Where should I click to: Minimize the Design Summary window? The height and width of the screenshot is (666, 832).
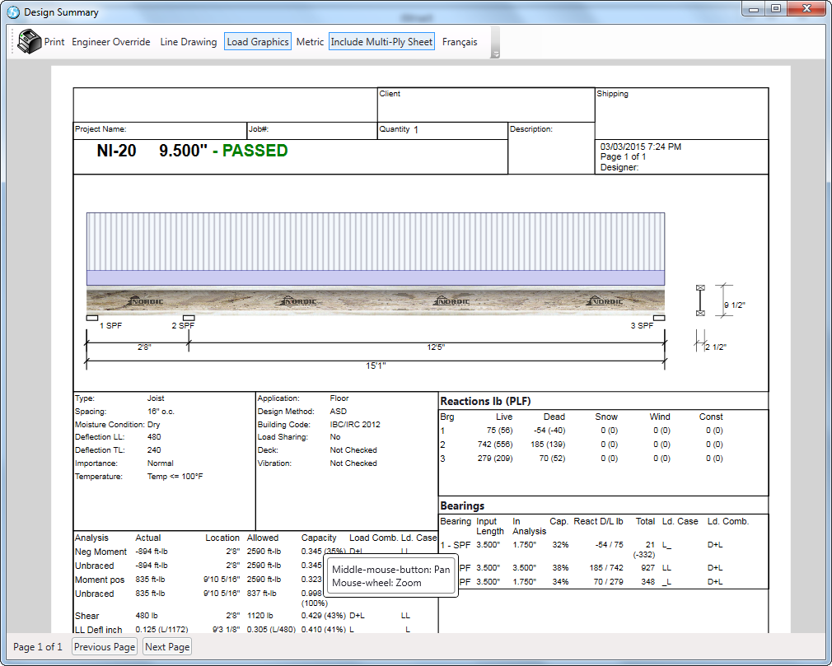754,9
